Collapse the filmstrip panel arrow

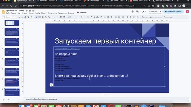tap(8, 100)
